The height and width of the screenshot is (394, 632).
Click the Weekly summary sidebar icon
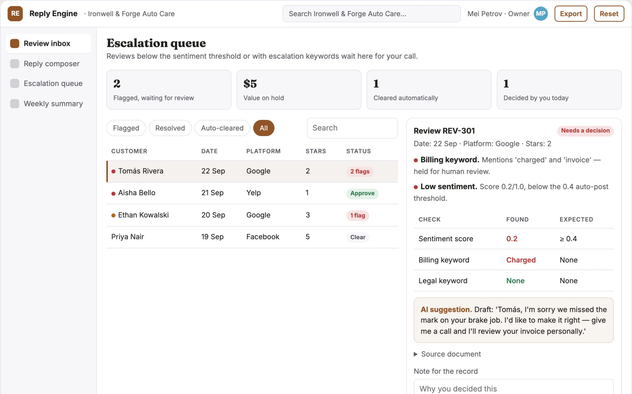(15, 103)
